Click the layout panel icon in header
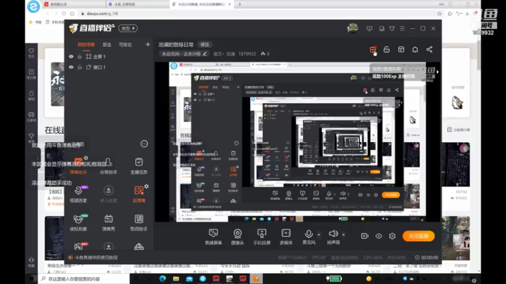506x284 pixels. [x=401, y=49]
